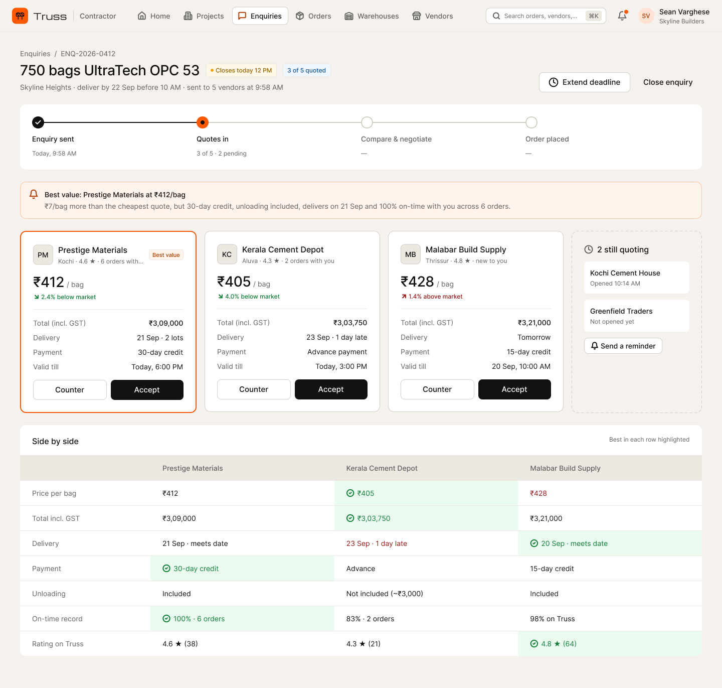Click the check icon beside 4.8 rating
This screenshot has height=688, width=722.
click(534, 644)
